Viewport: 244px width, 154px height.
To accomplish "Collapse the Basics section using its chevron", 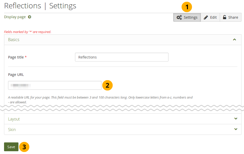I will [x=234, y=40].
